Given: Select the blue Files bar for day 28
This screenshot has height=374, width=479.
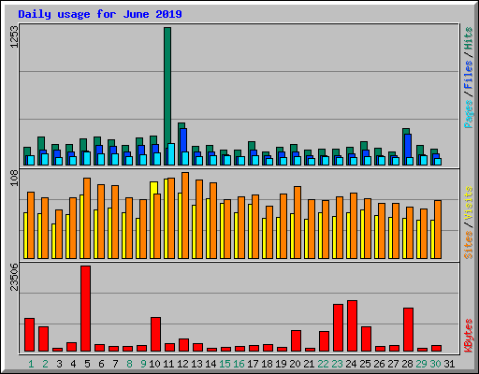Looking at the screenshot, I should point(408,146).
